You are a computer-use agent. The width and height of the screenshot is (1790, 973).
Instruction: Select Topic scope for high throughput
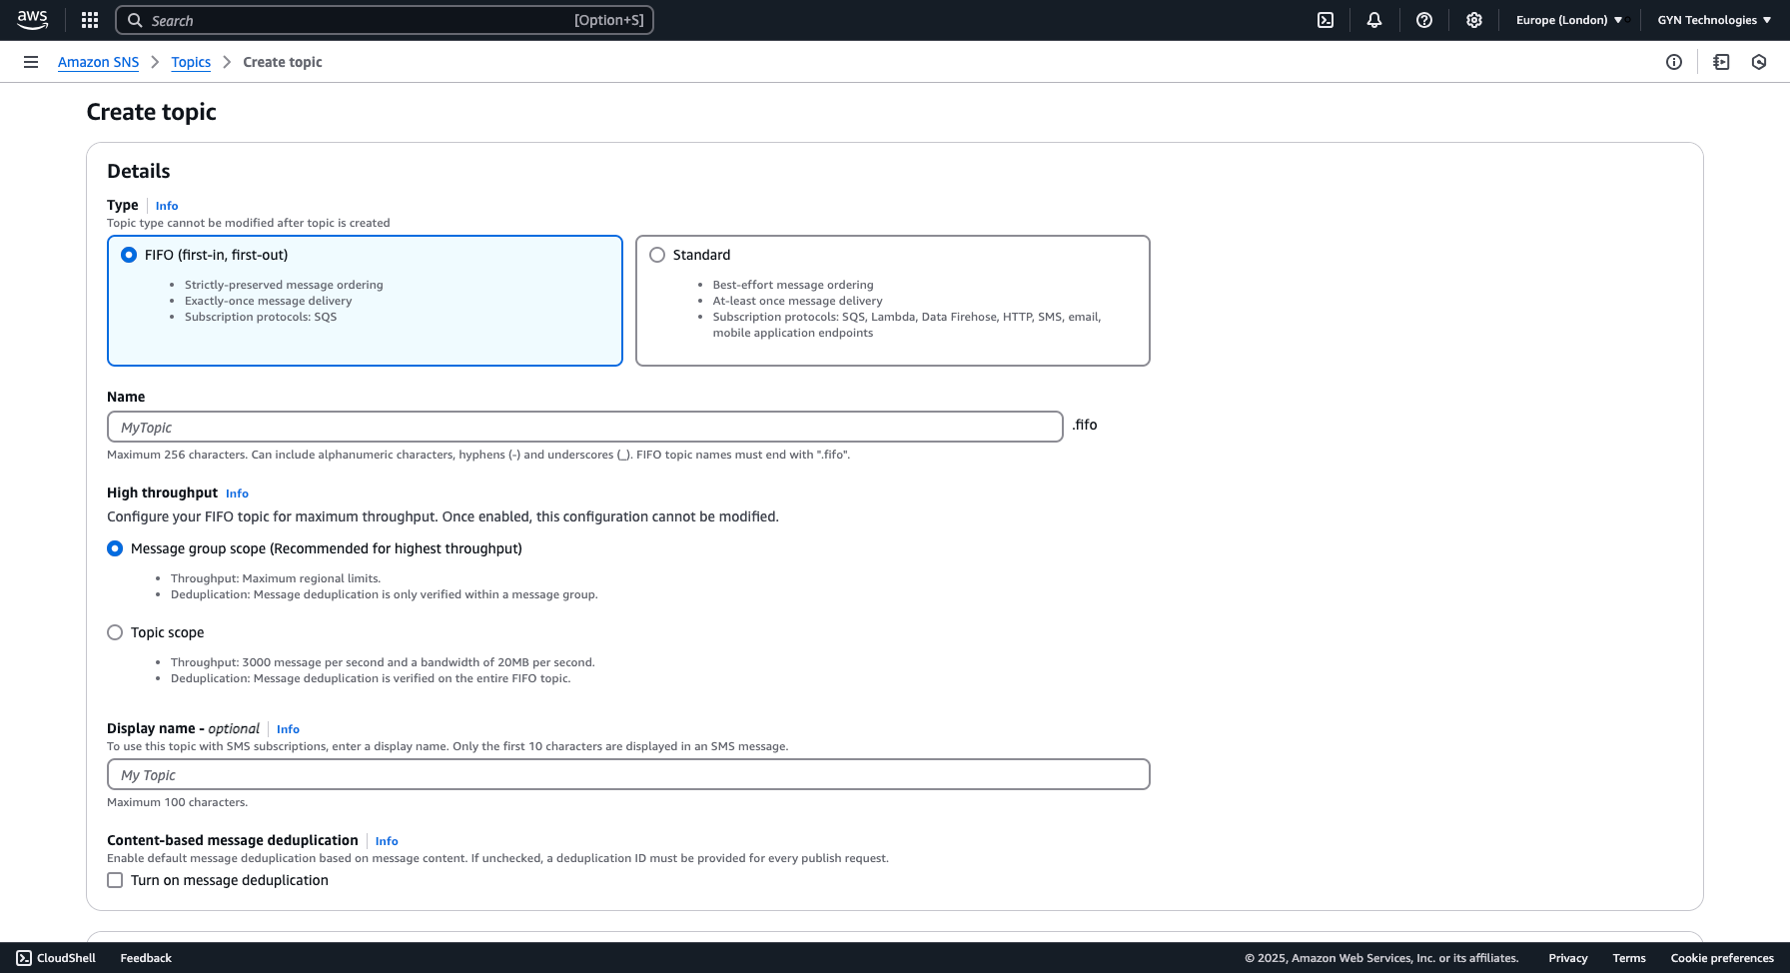115,631
